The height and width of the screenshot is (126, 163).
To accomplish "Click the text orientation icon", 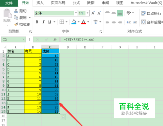I will pos(128,13).
